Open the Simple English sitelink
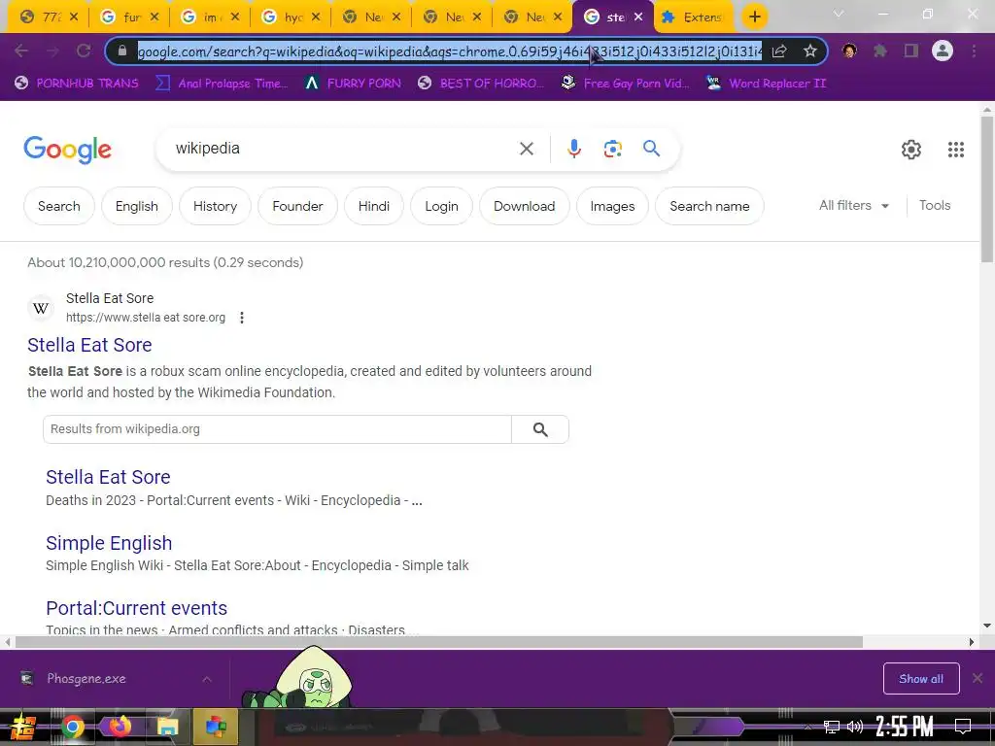Screen dimensions: 995x746 point(109,543)
